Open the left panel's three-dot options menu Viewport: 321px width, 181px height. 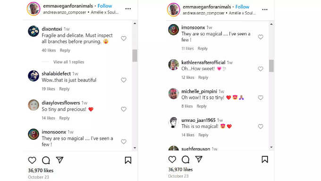tap(128, 9)
